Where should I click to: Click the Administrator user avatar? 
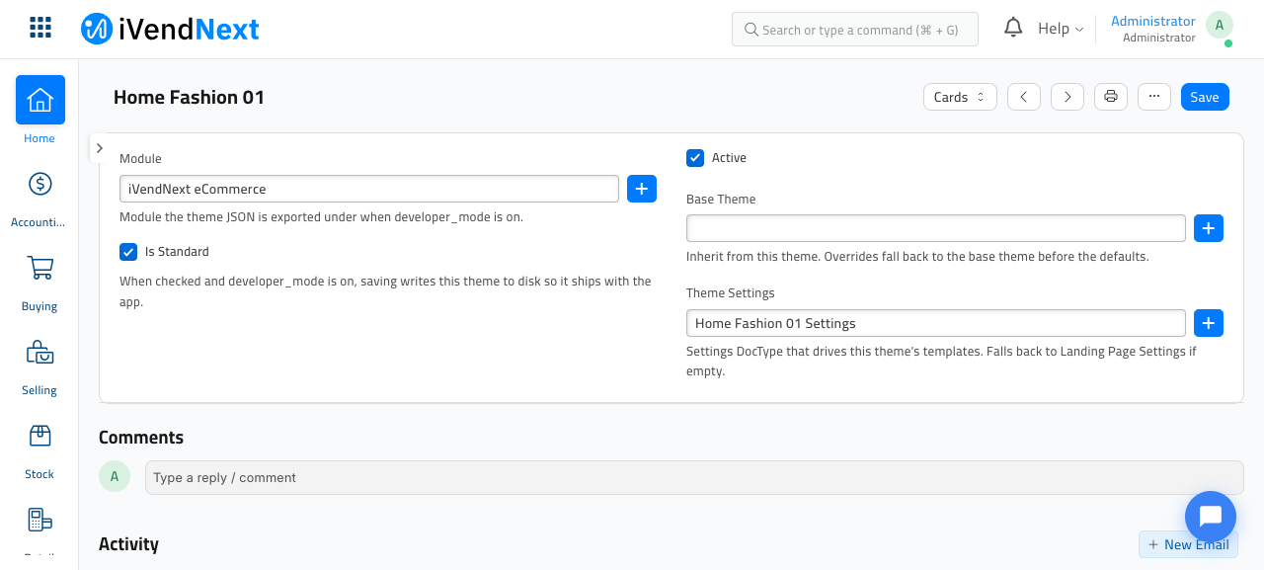tap(1220, 26)
